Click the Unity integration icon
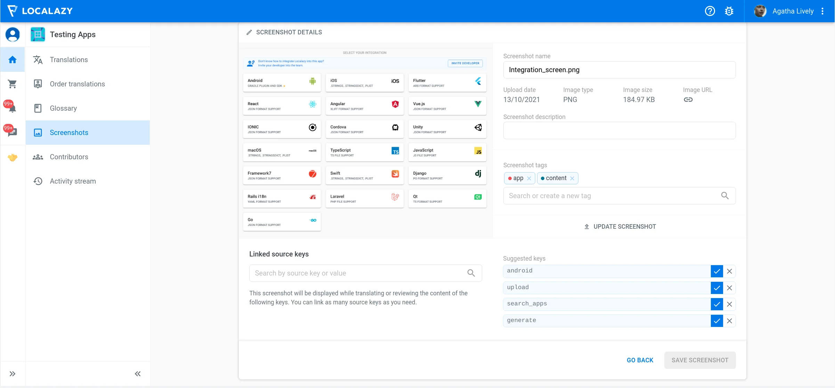Image resolution: width=835 pixels, height=388 pixels. pyautogui.click(x=478, y=127)
